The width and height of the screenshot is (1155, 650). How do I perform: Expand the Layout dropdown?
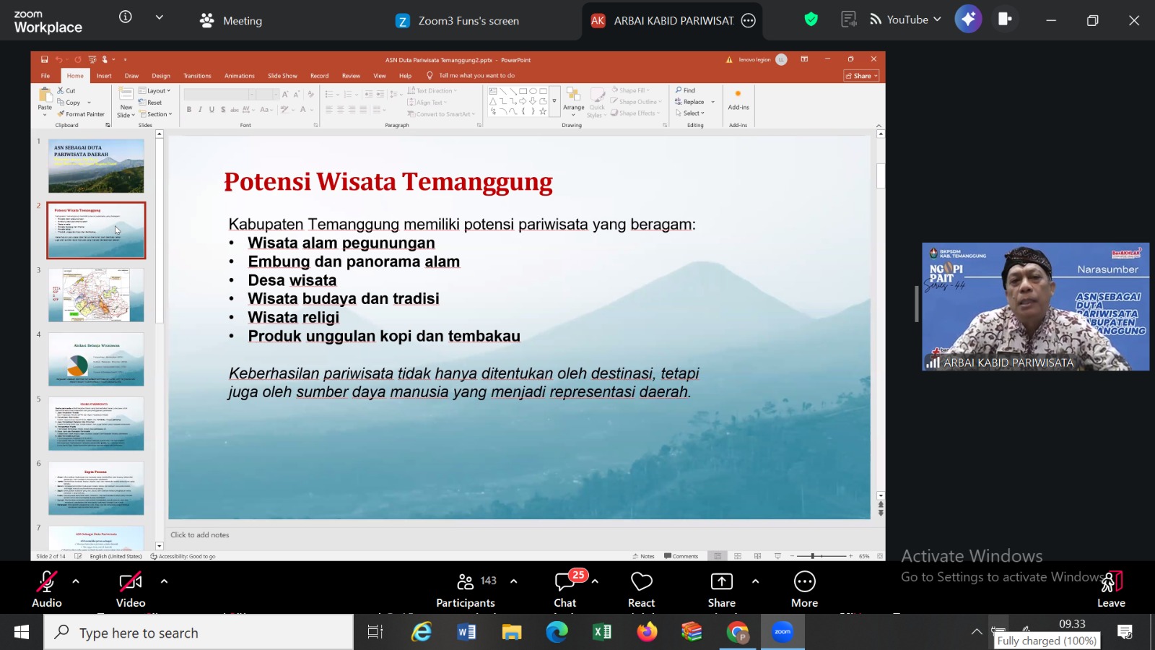tap(154, 91)
